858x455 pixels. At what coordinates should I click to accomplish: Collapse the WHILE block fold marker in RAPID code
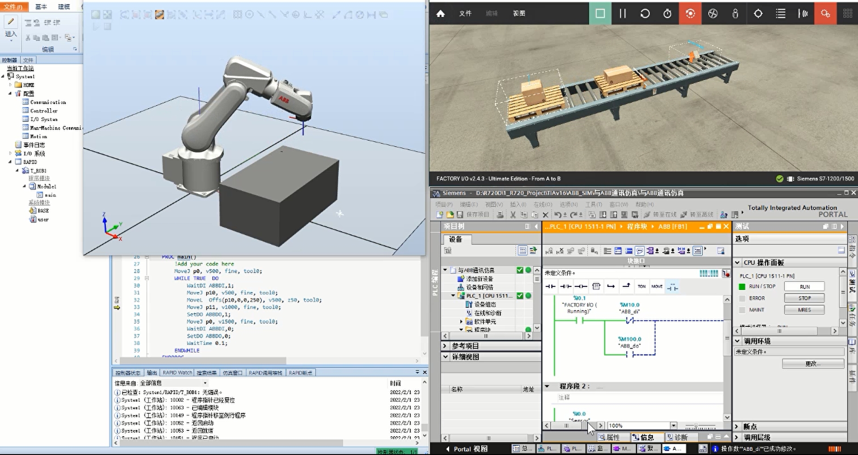click(x=147, y=278)
